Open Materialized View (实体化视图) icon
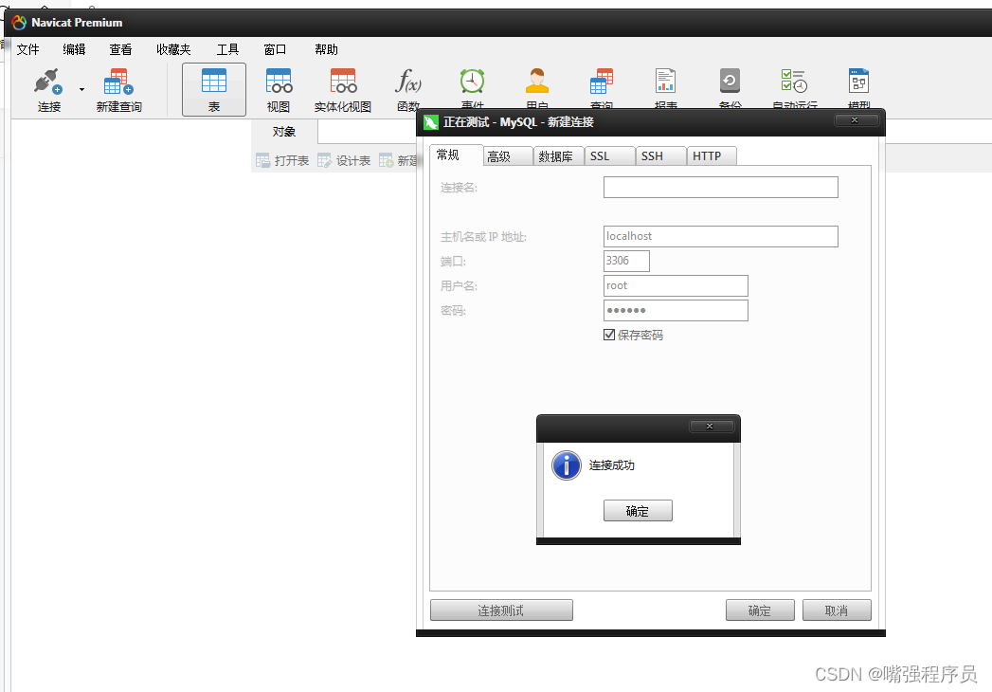The width and height of the screenshot is (992, 692). 343,81
